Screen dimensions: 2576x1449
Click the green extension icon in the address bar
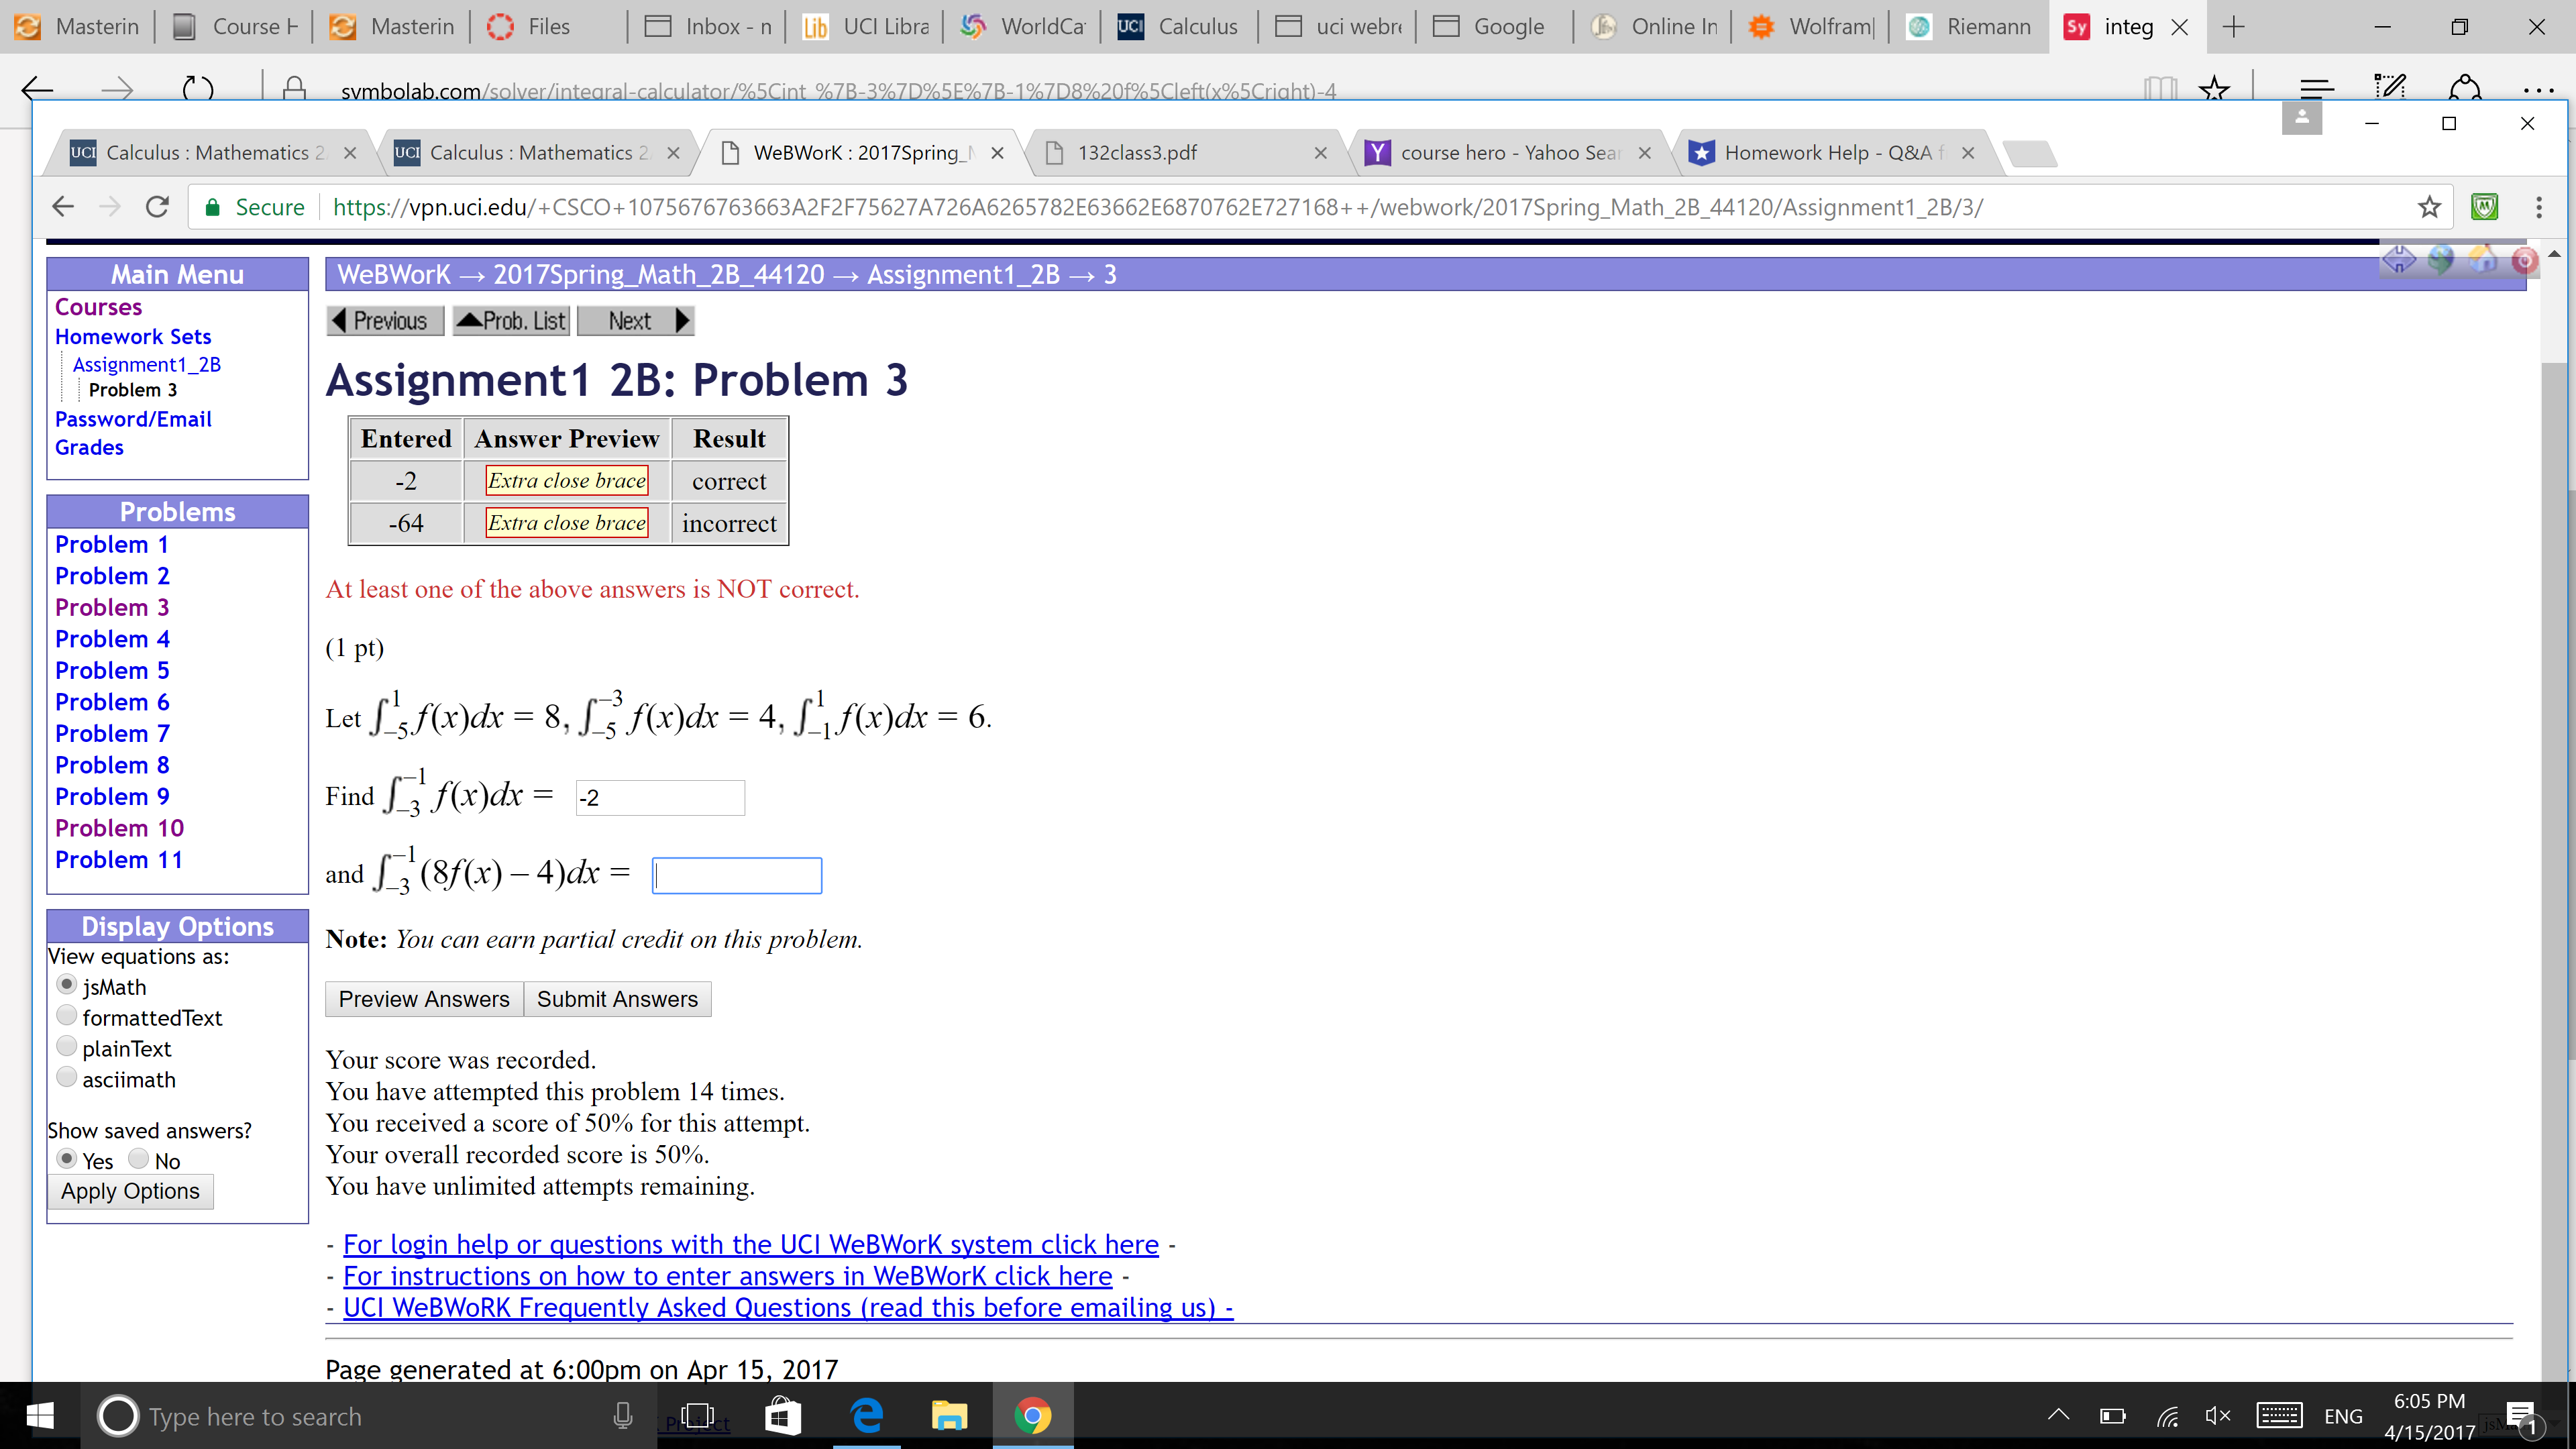tap(2485, 207)
